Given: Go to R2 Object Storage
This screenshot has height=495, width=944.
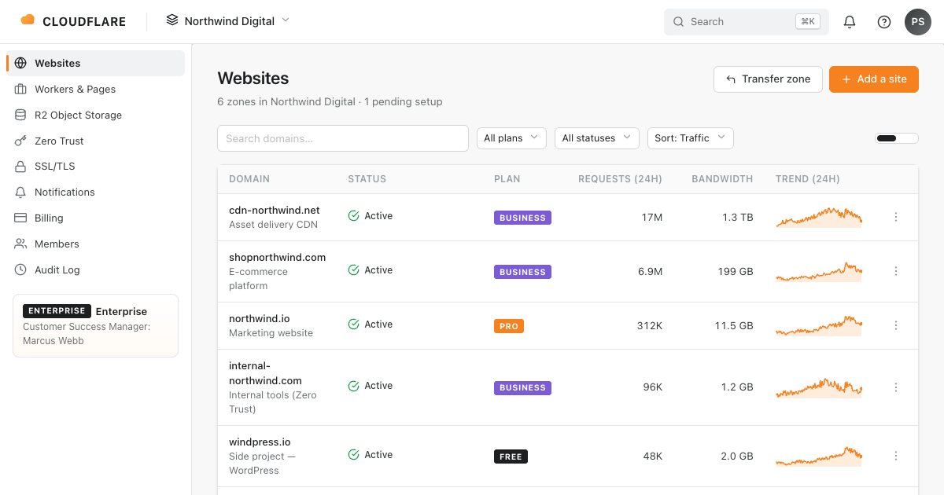Looking at the screenshot, I should point(95,115).
